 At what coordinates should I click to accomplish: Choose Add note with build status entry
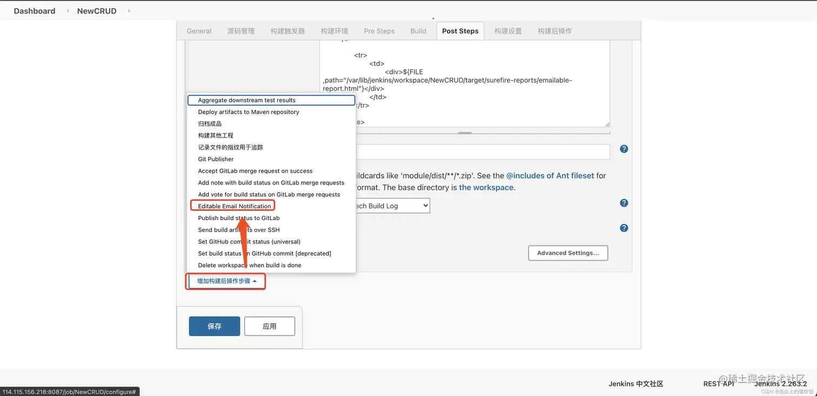271,182
